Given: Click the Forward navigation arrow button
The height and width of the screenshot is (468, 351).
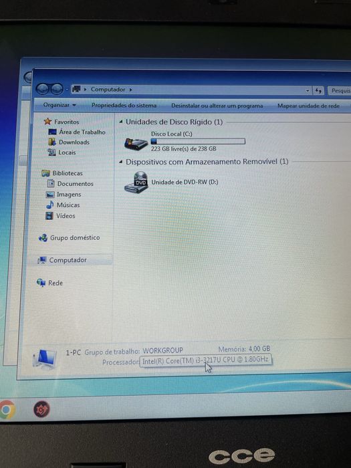Looking at the screenshot, I should 56,89.
